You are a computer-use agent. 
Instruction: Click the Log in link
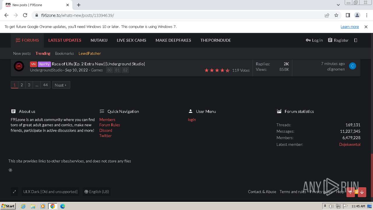(x=314, y=40)
